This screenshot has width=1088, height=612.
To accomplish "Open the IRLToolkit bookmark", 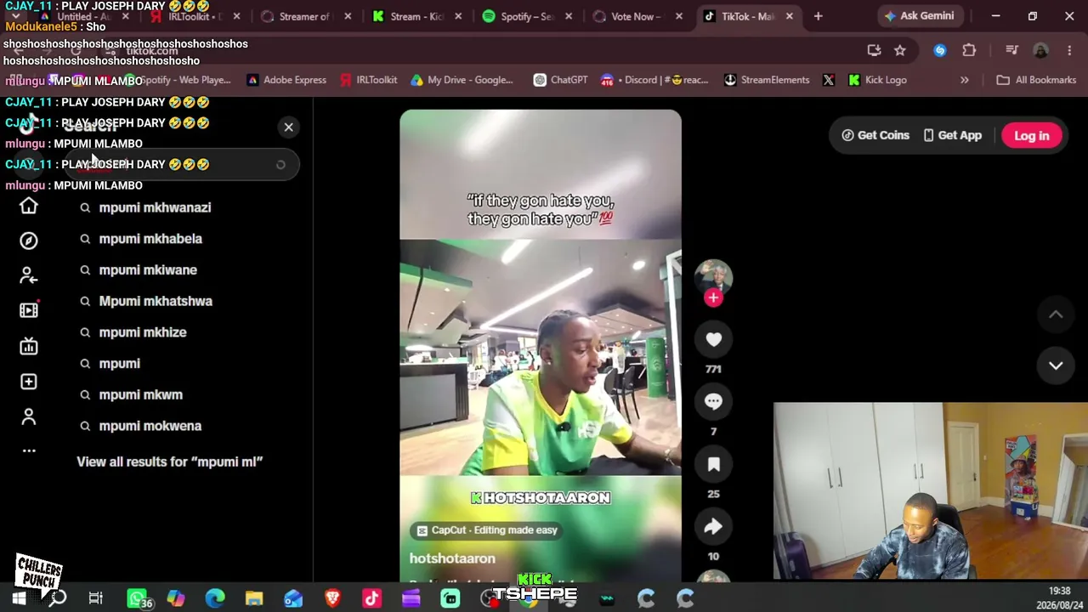I will coord(368,80).
